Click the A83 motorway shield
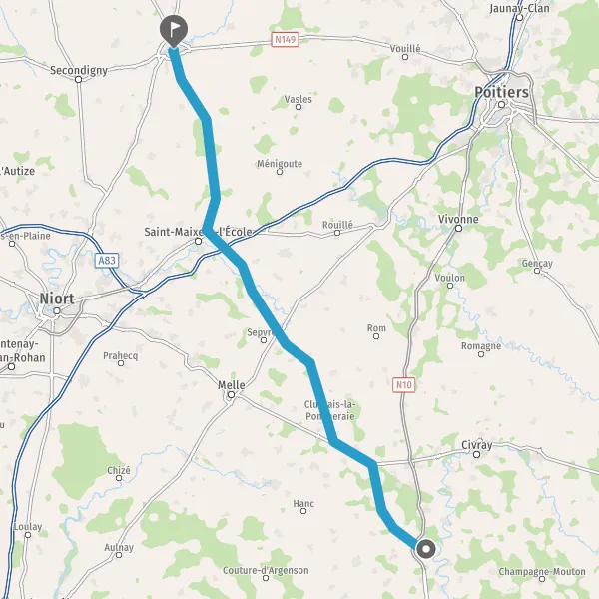Image resolution: width=599 pixels, height=599 pixels. coord(107,261)
